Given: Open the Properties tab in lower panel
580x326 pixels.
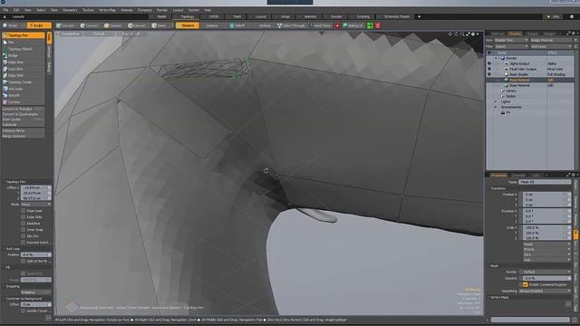Looking at the screenshot, I should (x=498, y=175).
